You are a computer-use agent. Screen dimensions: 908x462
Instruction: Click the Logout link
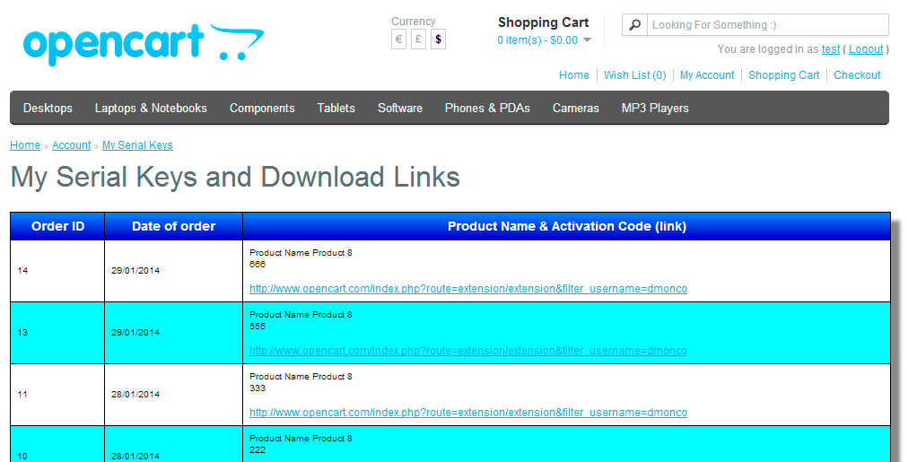click(x=866, y=49)
